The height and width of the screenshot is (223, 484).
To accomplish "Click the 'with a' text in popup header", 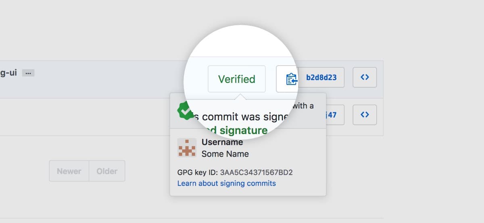I will (303, 106).
